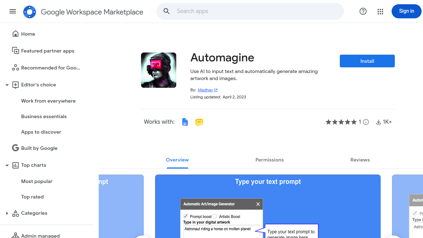Click the Top charts bar icon
This screenshot has width=423, height=238.
15,165
